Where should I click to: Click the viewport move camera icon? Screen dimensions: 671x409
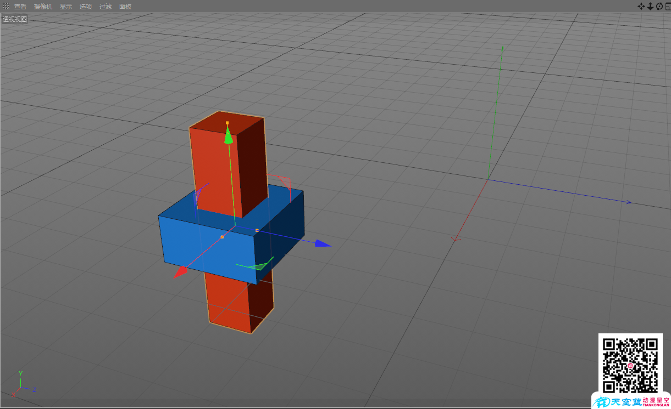pyautogui.click(x=641, y=6)
